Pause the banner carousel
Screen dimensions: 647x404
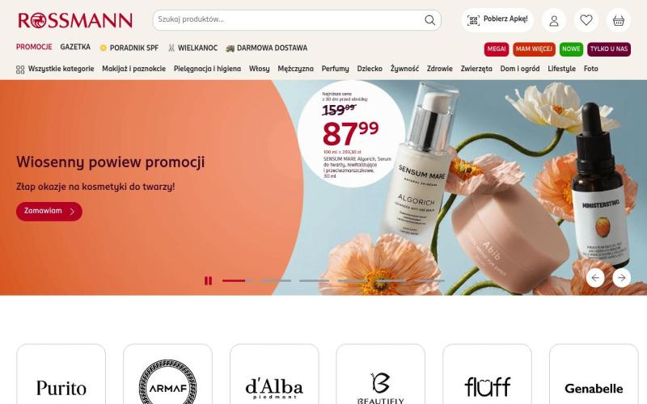(208, 280)
